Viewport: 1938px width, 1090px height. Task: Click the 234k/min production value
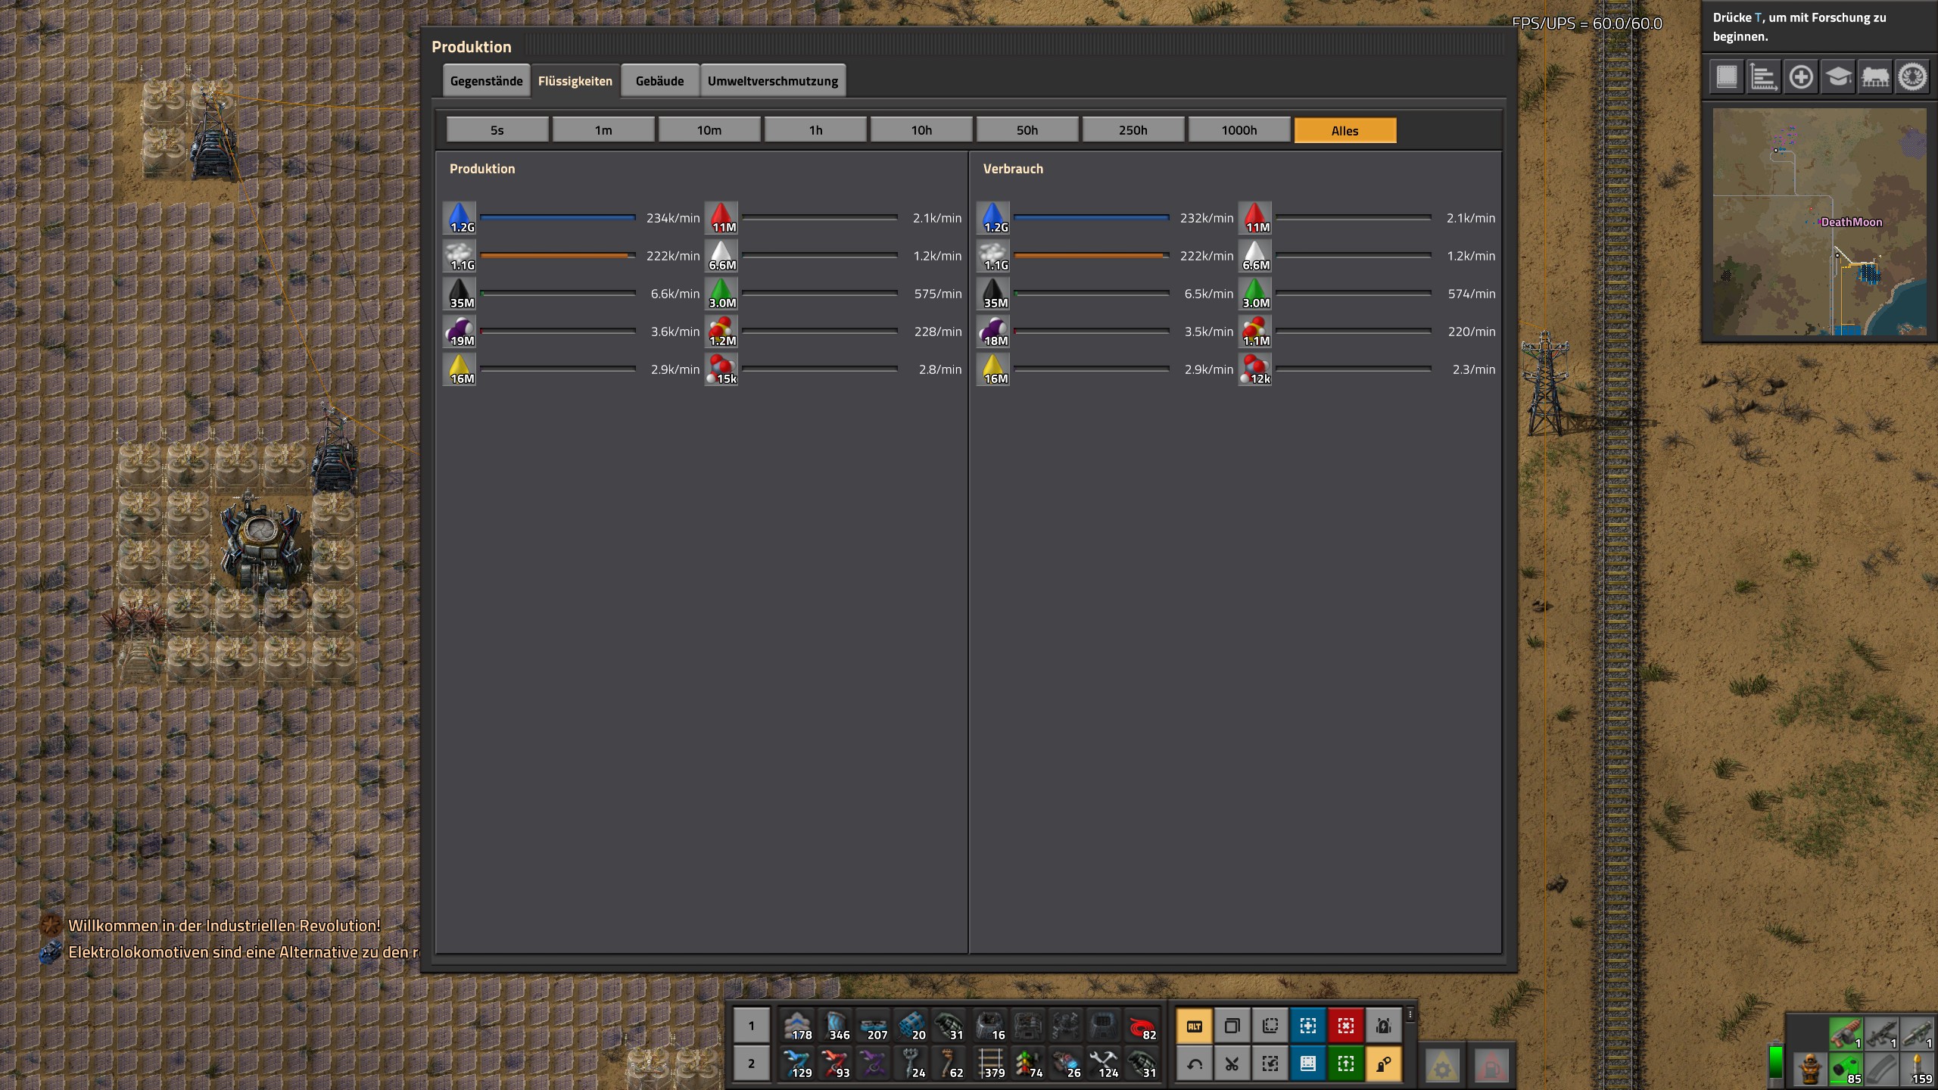tap(673, 218)
